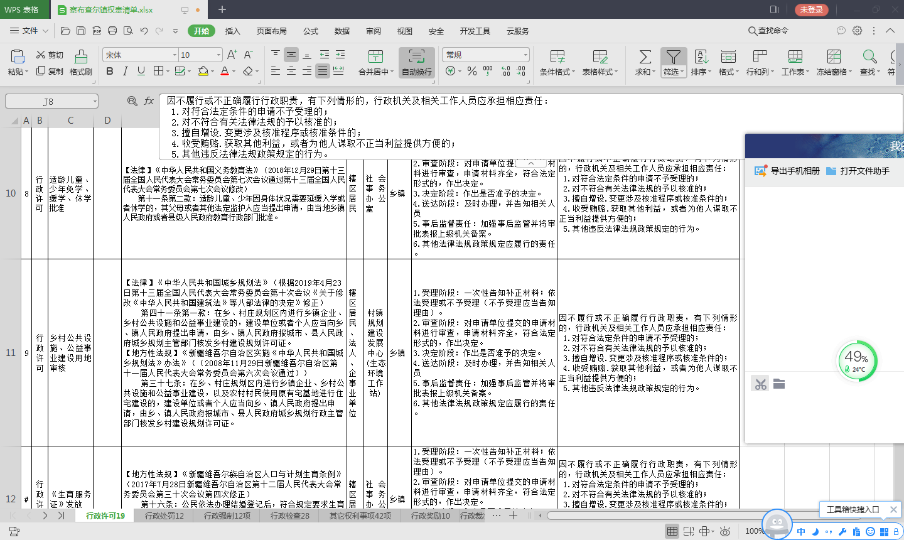The image size is (904, 540).
Task: Click the 查找 find magnifier icon
Action: pos(869,57)
